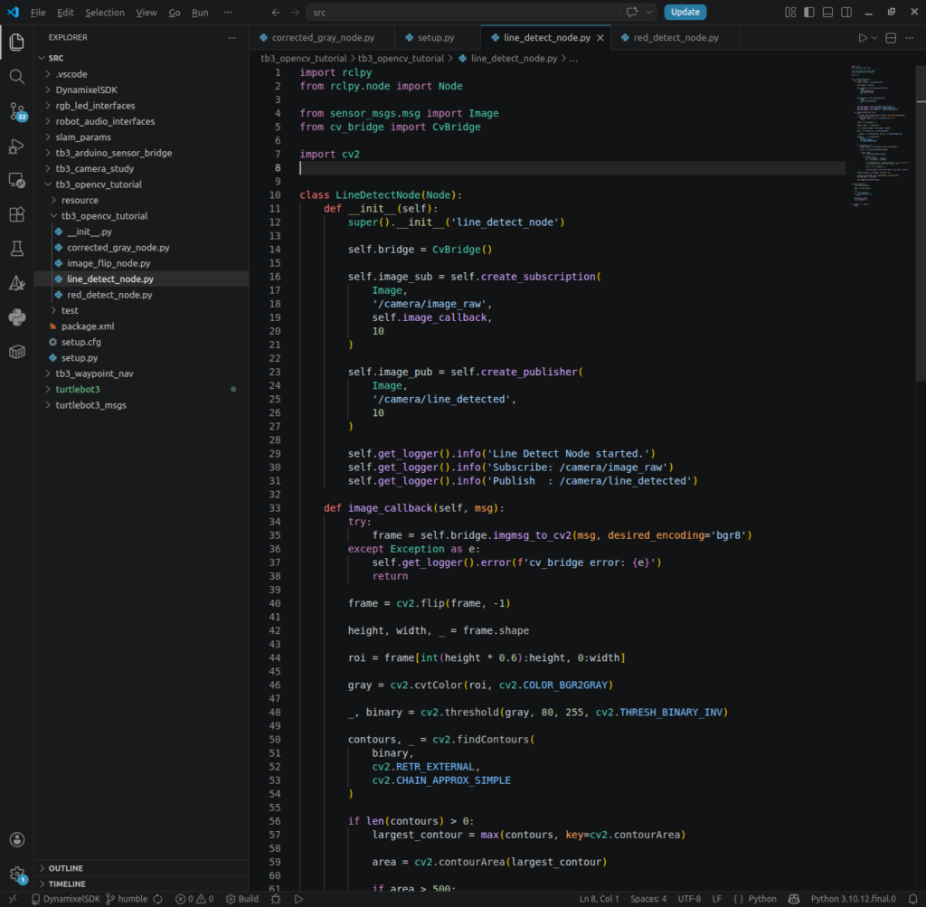The height and width of the screenshot is (907, 926).
Task: Click the Python language mode indicator
Action: (x=761, y=899)
